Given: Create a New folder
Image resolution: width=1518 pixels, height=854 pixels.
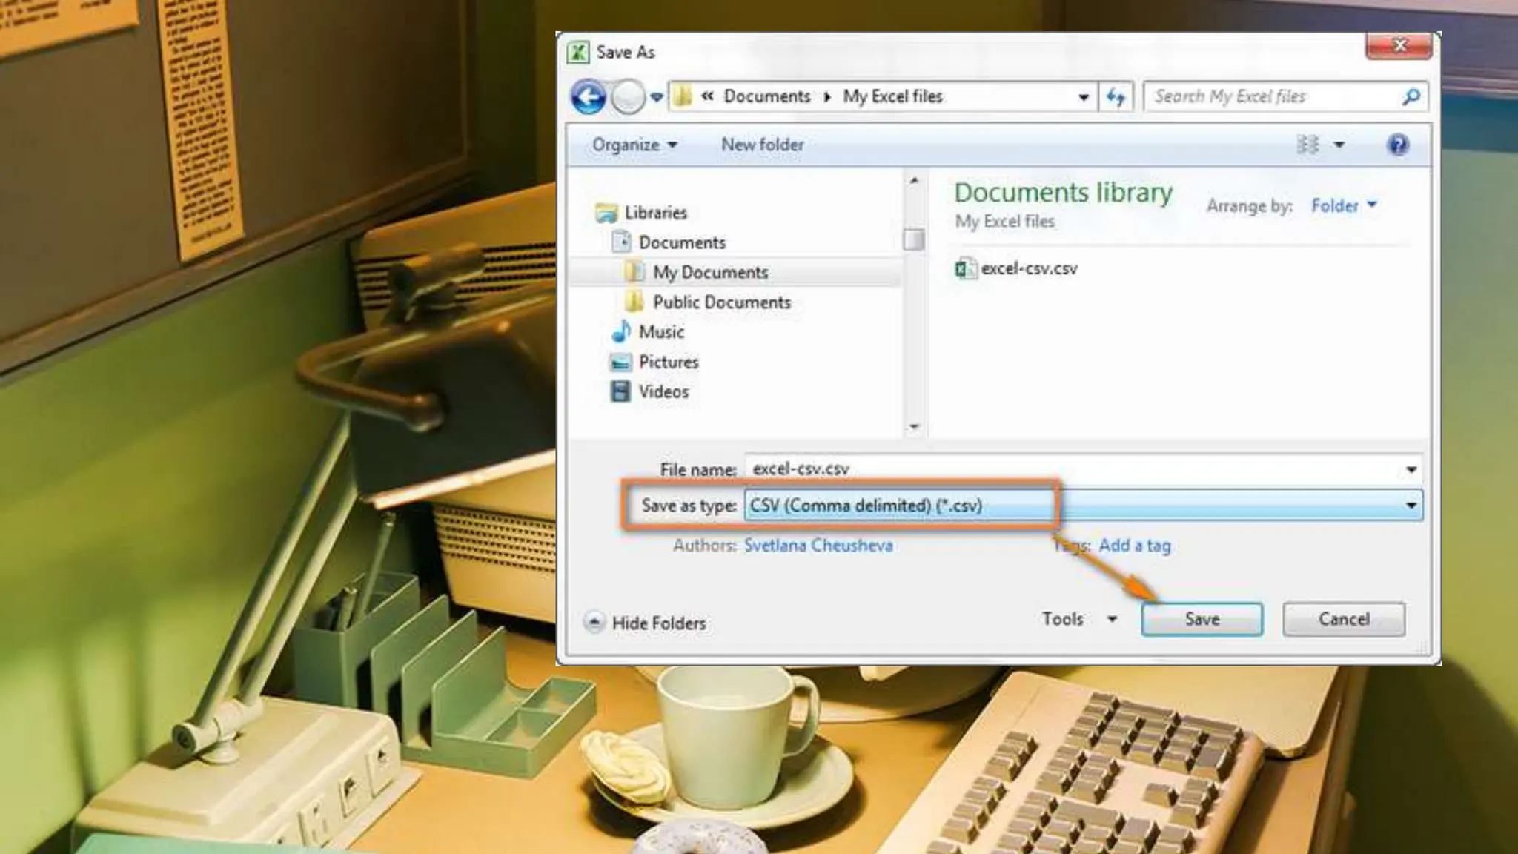Looking at the screenshot, I should click(x=762, y=145).
